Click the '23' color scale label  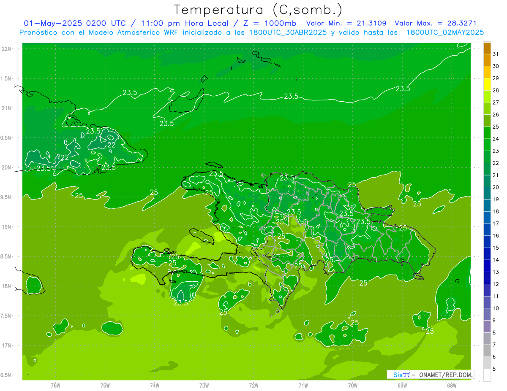point(496,151)
